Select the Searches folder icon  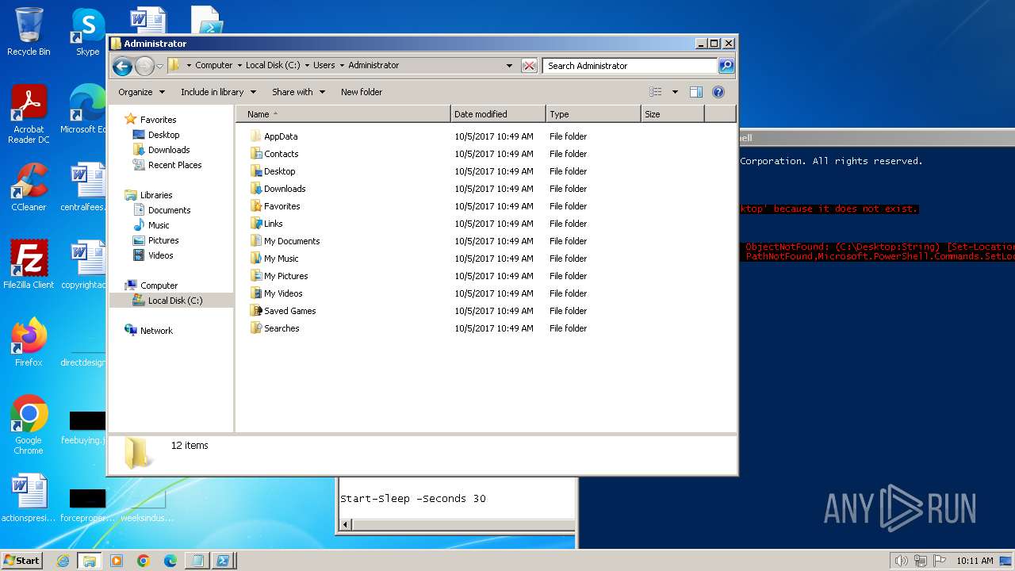[x=256, y=328]
